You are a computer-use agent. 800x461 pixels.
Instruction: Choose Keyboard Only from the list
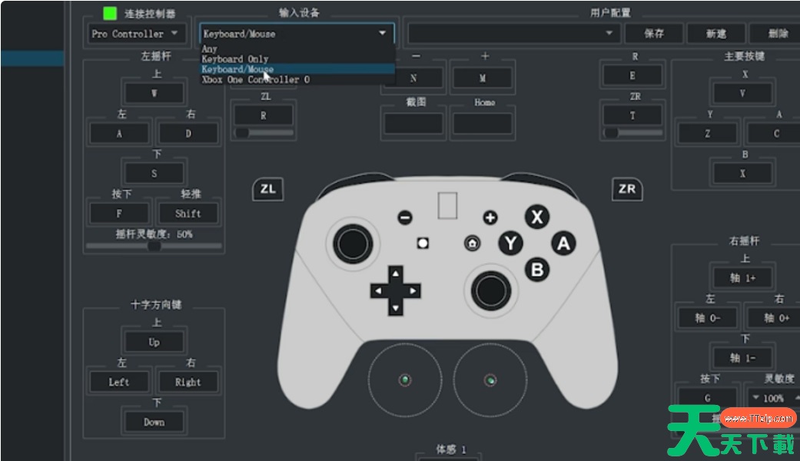click(235, 59)
